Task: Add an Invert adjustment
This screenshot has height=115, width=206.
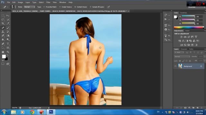Action: (x=182, y=45)
